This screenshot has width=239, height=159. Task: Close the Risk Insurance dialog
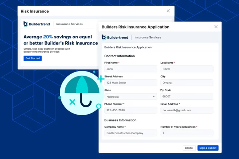168,11
